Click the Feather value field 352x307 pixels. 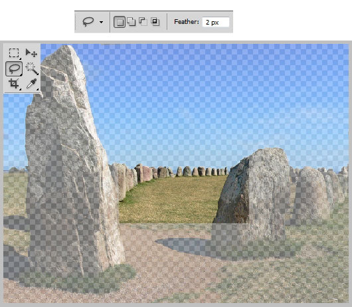pyautogui.click(x=216, y=22)
